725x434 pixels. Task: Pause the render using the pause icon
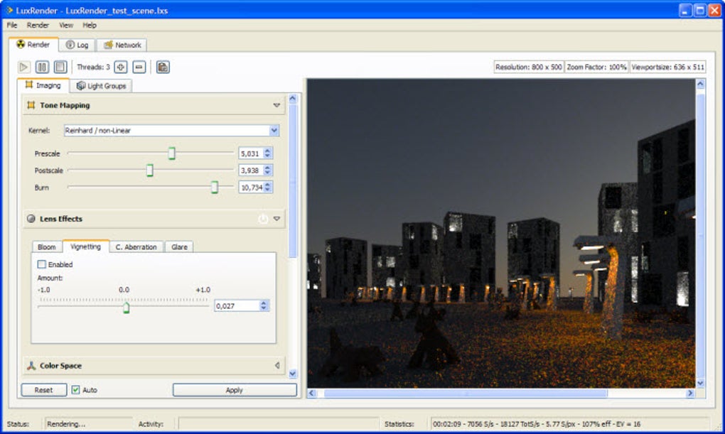[42, 66]
